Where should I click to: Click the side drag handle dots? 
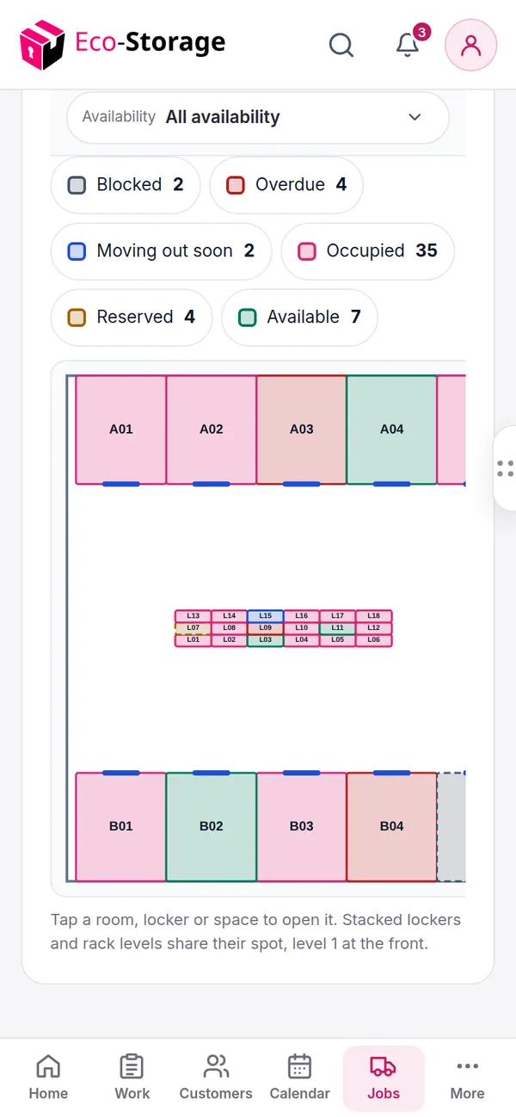pyautogui.click(x=506, y=468)
